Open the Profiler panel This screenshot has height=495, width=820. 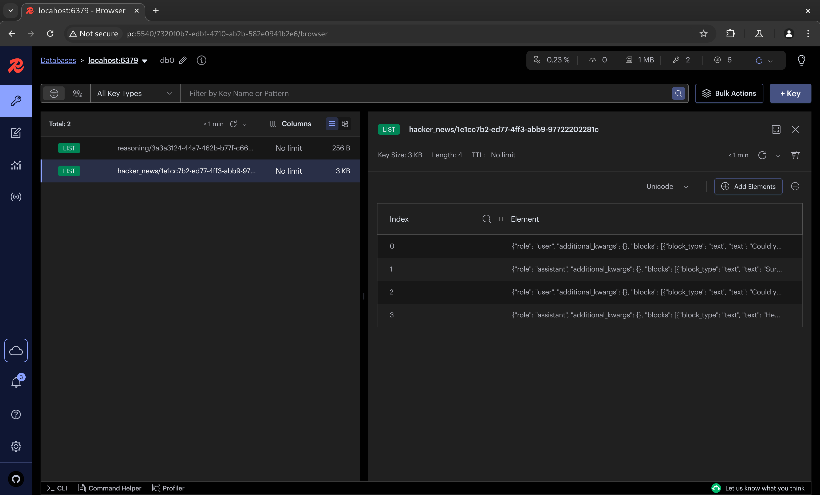tap(168, 488)
